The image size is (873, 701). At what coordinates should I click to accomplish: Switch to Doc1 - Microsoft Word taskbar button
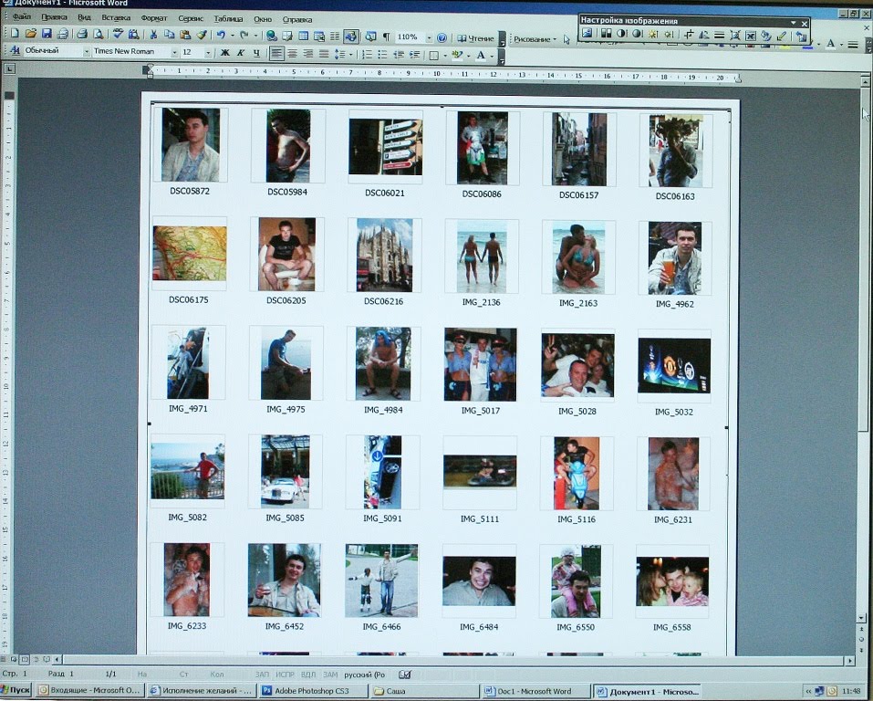pyautogui.click(x=534, y=692)
